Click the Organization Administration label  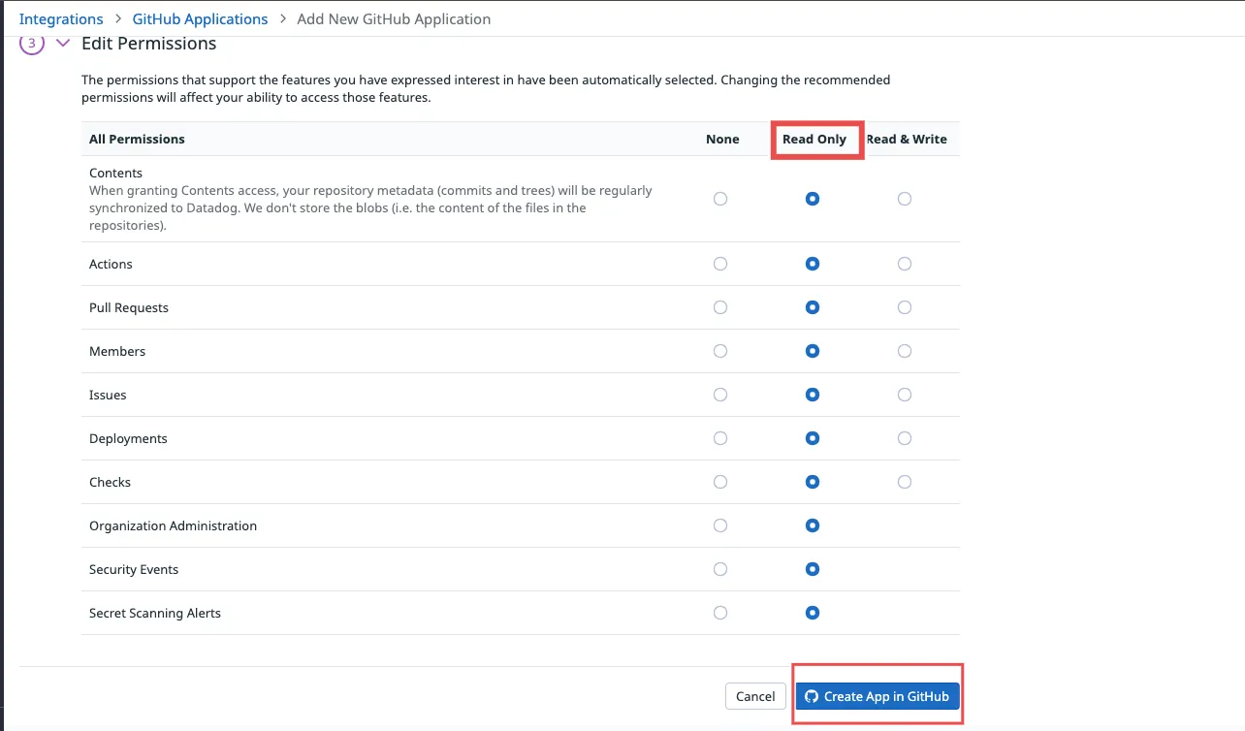point(173,525)
